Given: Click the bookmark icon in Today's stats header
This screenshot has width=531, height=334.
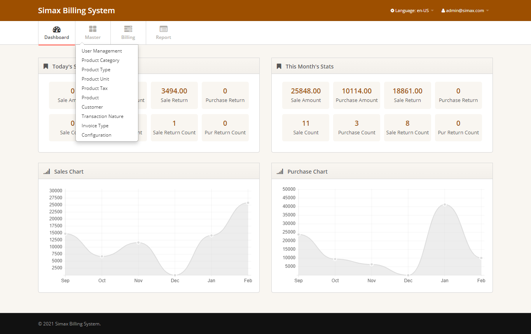Looking at the screenshot, I should (x=46, y=66).
